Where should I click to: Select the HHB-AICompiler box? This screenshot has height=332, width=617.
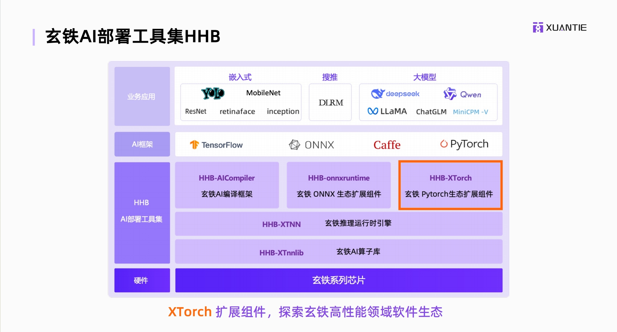pos(227,185)
